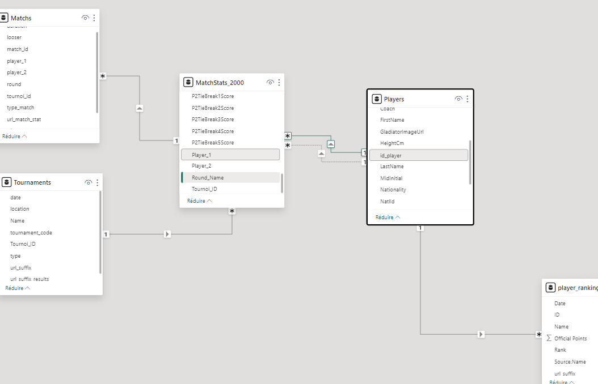Click the asterisk marker below MatchStats_2000
The height and width of the screenshot is (384, 598).
tap(232, 211)
